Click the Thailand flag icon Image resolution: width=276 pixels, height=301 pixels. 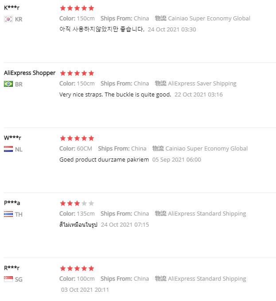coord(8,214)
